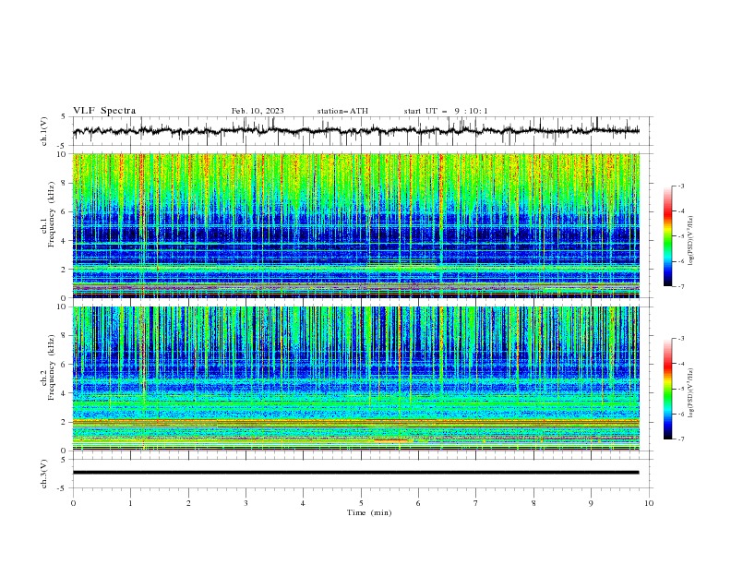Click the ch.2 PSD color scale bar
731x565 pixels.
point(668,389)
